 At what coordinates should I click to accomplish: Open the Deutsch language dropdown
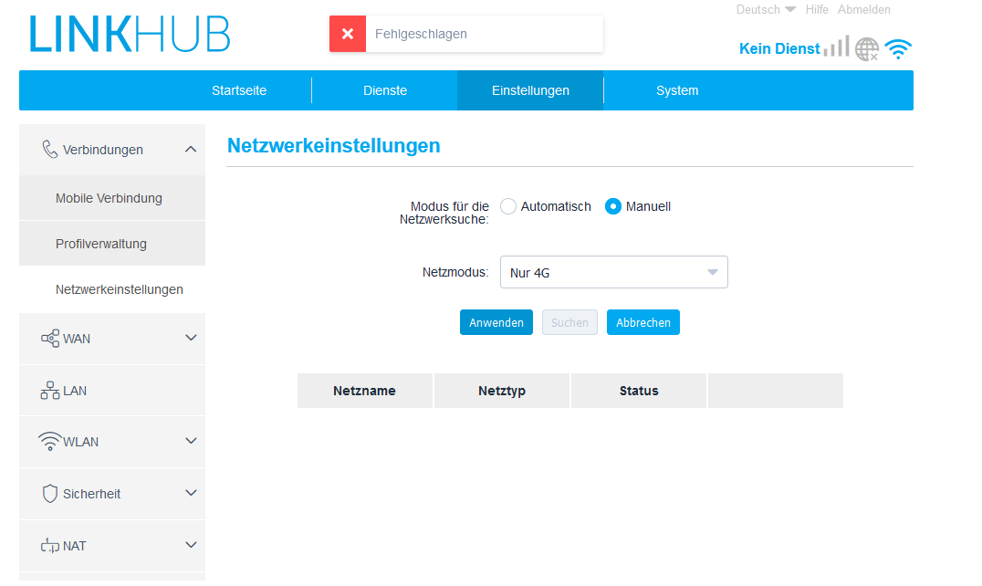pos(766,10)
